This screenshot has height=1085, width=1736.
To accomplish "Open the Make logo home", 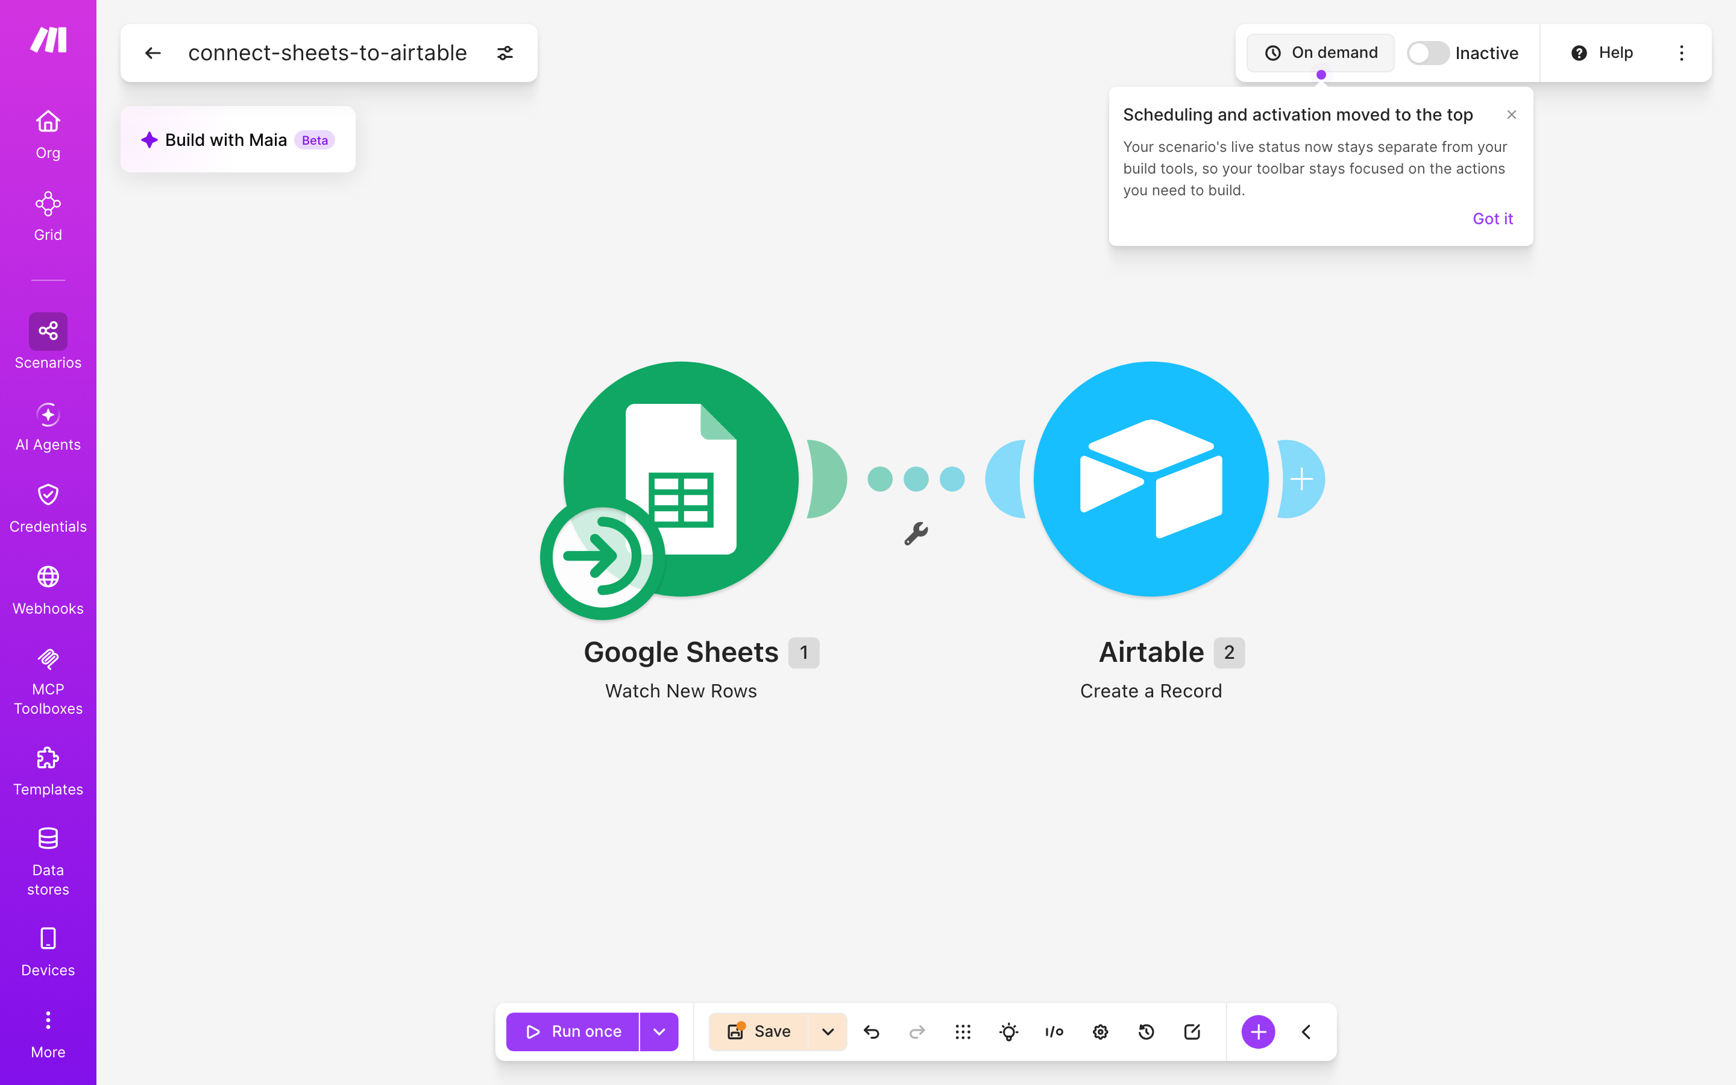I will [48, 39].
